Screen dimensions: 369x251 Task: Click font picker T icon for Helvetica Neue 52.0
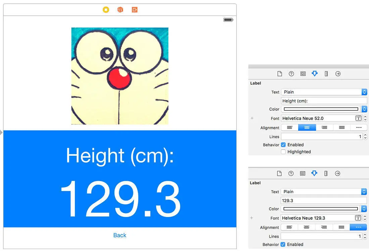(358, 118)
